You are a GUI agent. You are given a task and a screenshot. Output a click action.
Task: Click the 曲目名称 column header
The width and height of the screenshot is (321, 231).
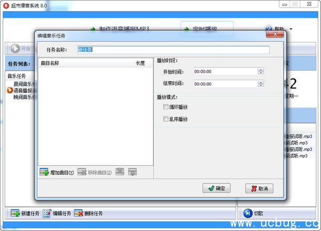pos(86,63)
